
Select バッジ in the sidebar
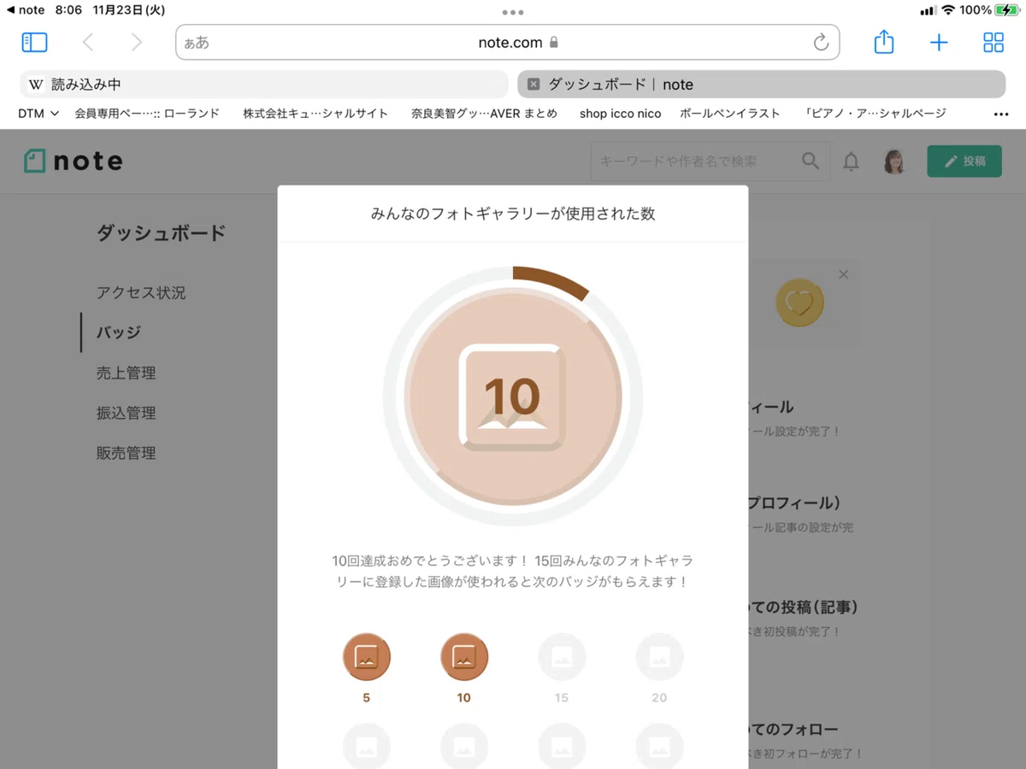click(x=119, y=332)
